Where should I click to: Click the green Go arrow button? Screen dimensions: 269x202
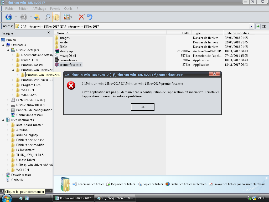coord(258,27)
